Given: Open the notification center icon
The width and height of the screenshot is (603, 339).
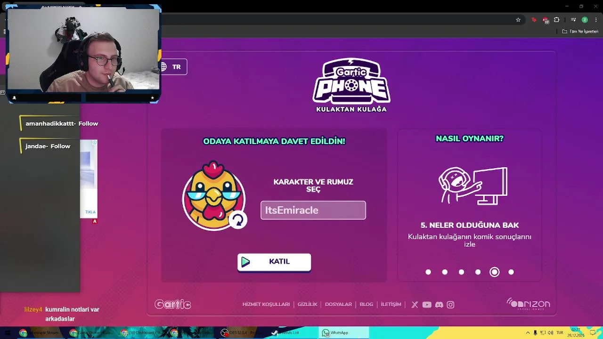Looking at the screenshot, I should [593, 333].
